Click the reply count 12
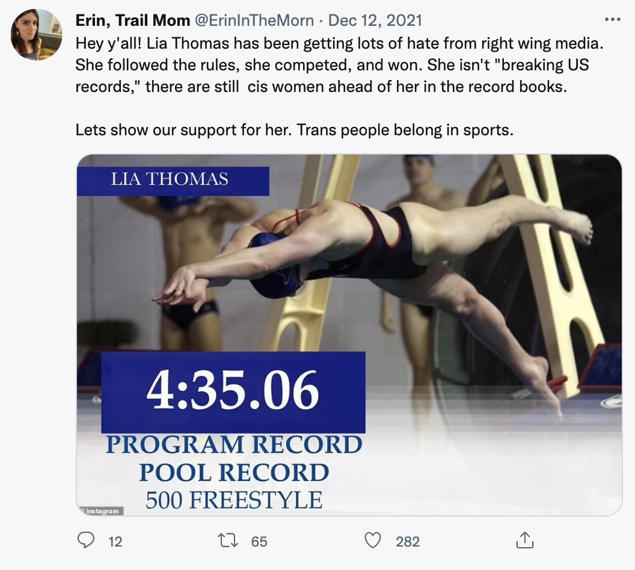The width and height of the screenshot is (635, 570). point(115,541)
